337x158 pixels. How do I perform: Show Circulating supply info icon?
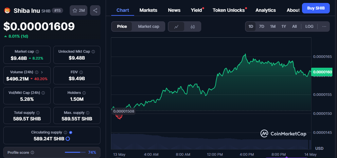[x=65, y=132]
